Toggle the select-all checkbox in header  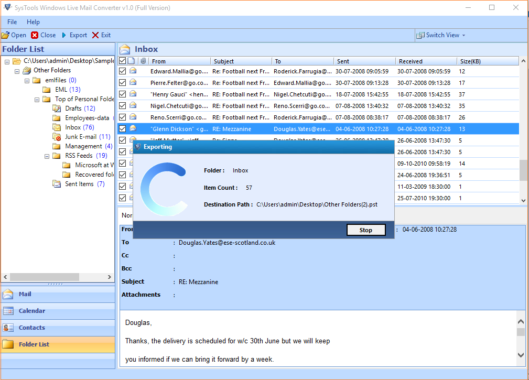click(123, 61)
